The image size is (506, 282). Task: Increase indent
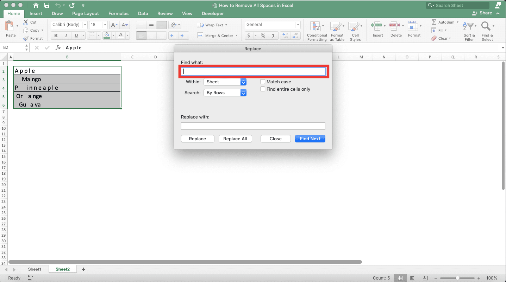click(184, 36)
